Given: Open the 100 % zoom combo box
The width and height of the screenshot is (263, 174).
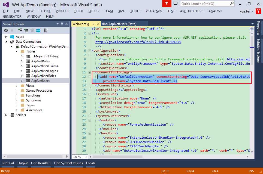Looking at the screenshot, I should [x=80, y=157].
